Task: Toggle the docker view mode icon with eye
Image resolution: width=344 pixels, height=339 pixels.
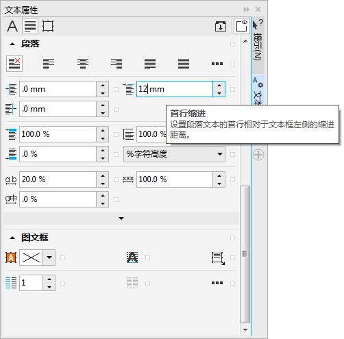Action: point(241,26)
